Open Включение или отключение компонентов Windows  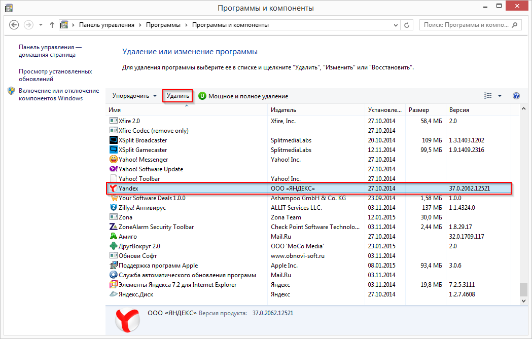tap(58, 94)
